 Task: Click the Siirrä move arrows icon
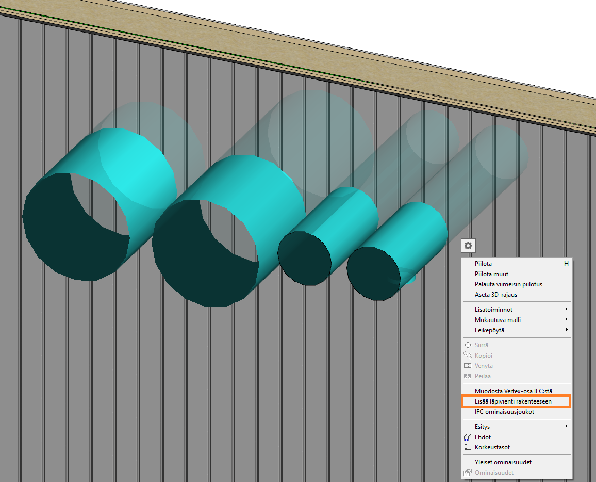[x=468, y=345]
